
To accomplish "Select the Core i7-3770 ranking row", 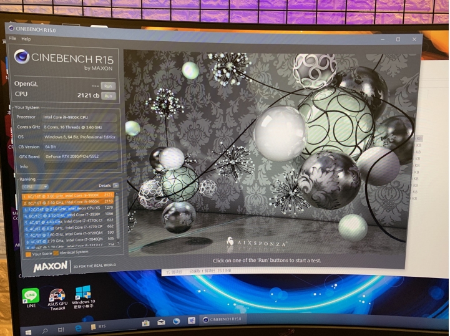I will coord(69,228).
